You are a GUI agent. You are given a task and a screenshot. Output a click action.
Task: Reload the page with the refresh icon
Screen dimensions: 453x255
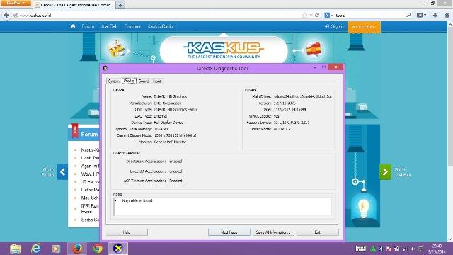pyautogui.click(x=316, y=15)
